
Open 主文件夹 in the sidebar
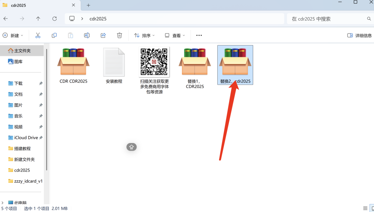coord(22,50)
